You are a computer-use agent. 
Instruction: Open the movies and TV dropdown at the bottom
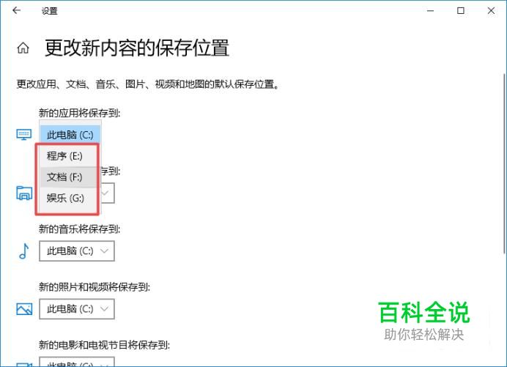click(x=77, y=362)
